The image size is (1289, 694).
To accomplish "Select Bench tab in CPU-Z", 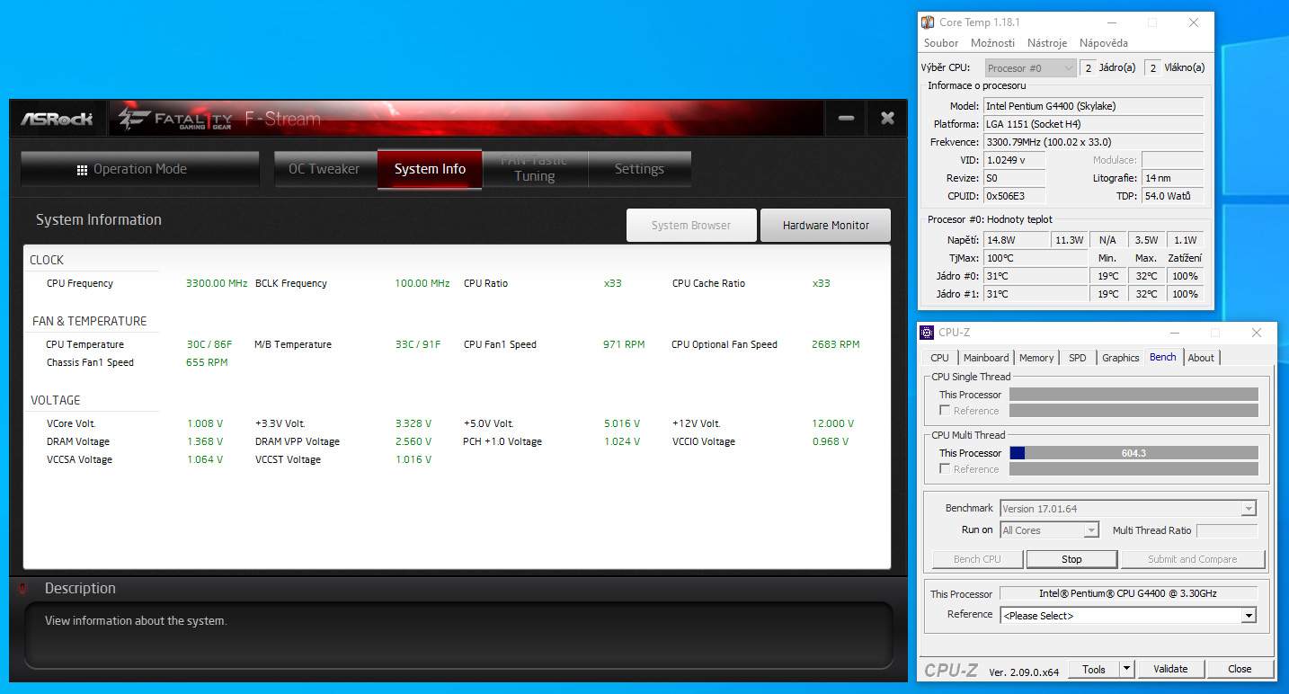I will [x=1163, y=357].
